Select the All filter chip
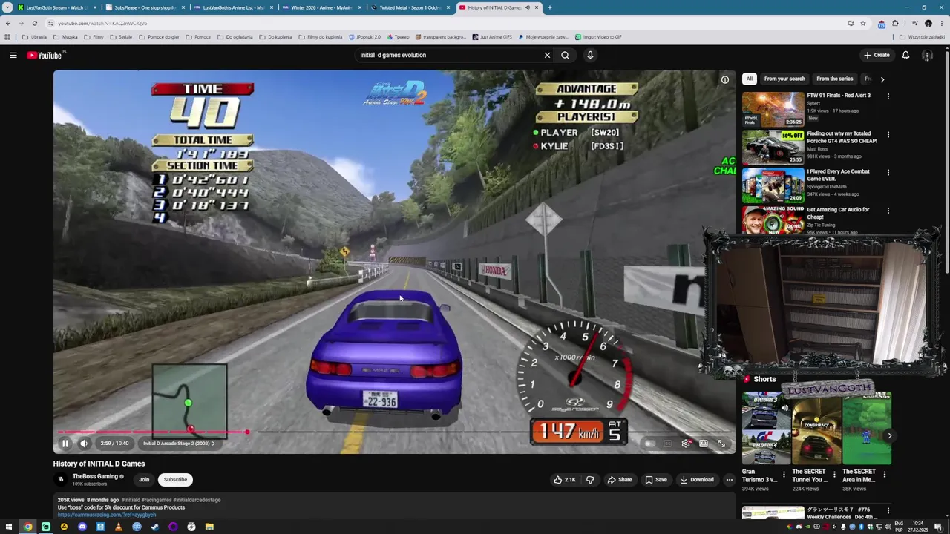950x534 pixels. pyautogui.click(x=750, y=79)
